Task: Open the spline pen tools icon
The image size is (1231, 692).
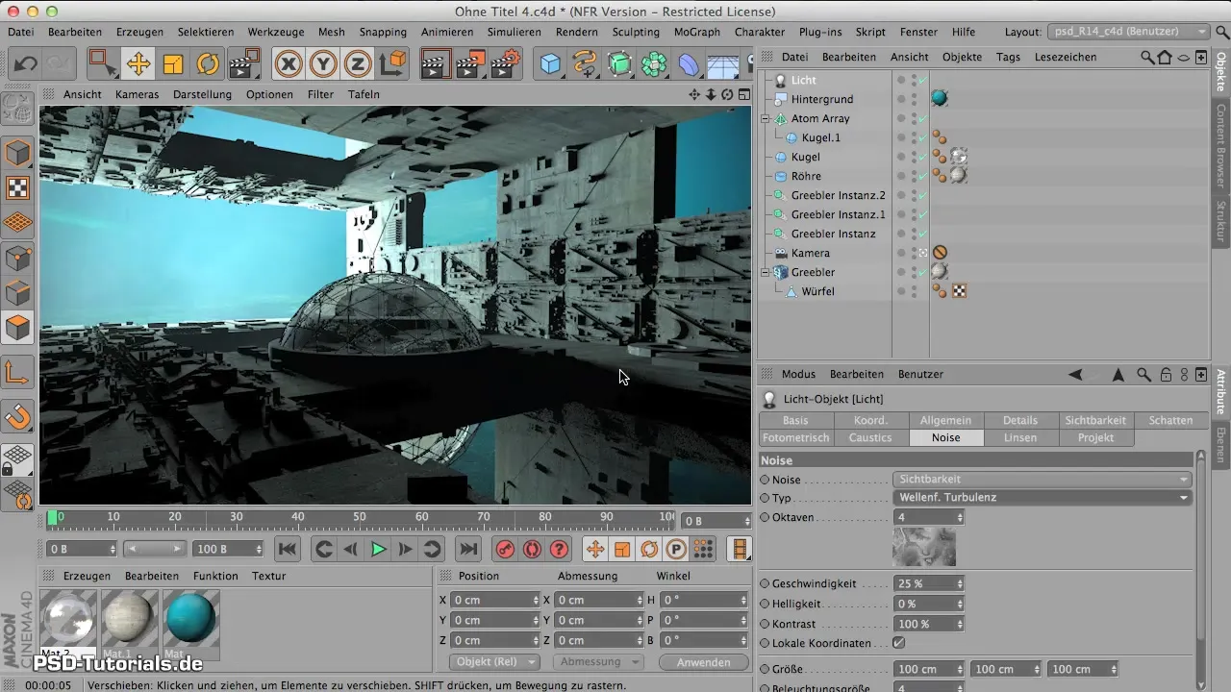Action: coord(585,64)
